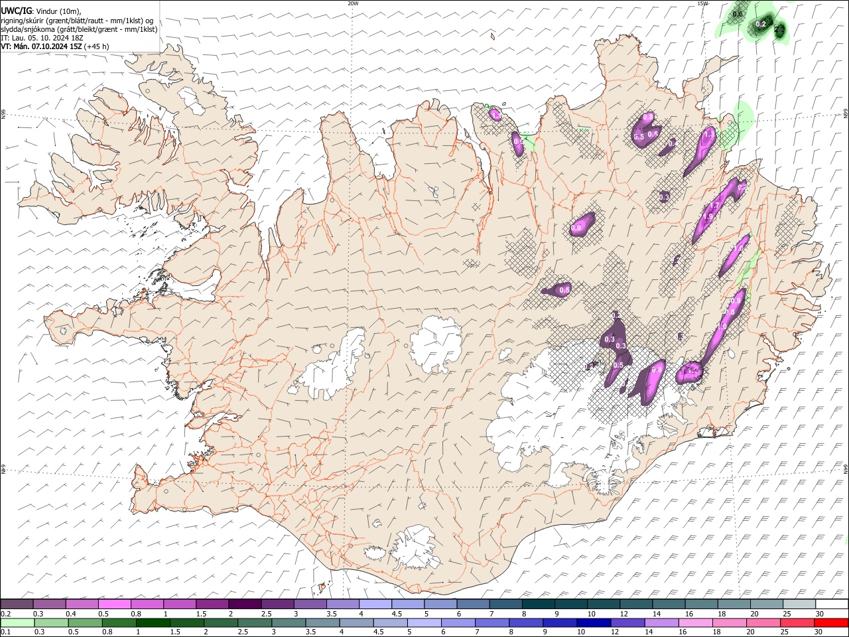The width and height of the screenshot is (849, 637).
Task: Choose the deep blue rain swatch between 10 and 12
Action: pyautogui.click(x=594, y=622)
